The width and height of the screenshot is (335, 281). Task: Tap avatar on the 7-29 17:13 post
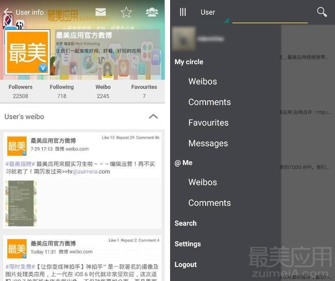click(17, 146)
